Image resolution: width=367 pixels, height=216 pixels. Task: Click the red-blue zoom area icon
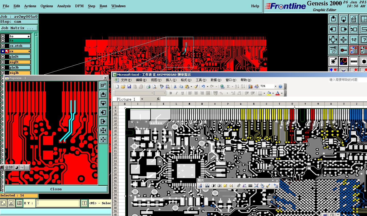[344, 61]
